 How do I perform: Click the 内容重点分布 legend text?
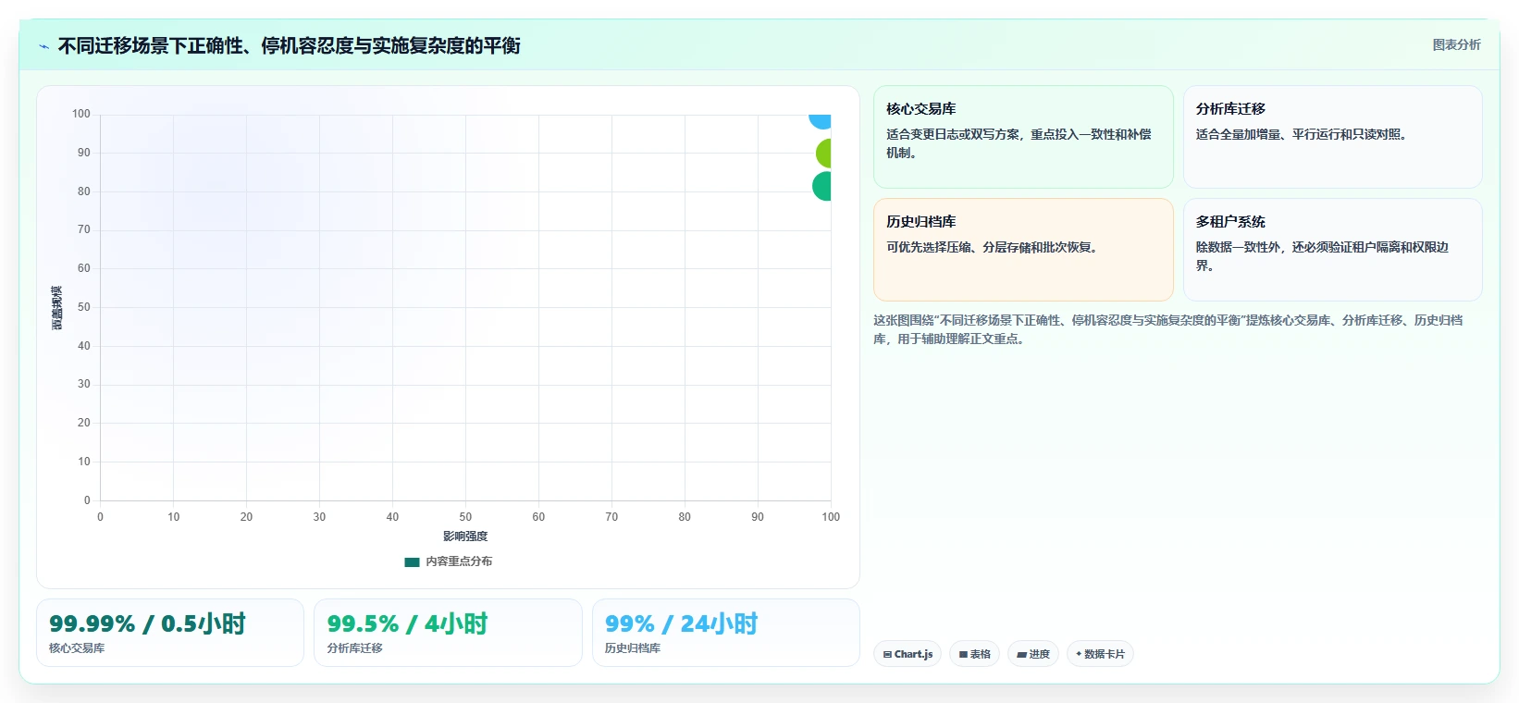459,561
